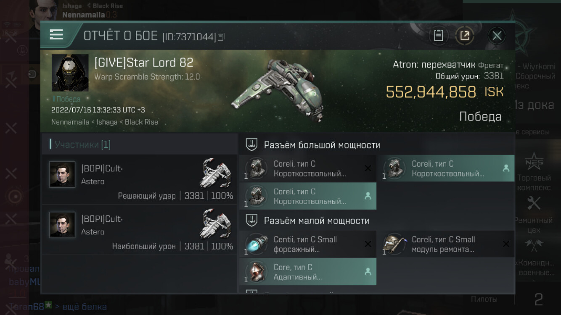Open Star Lord 82's pilot portrait
The width and height of the screenshot is (561, 315).
click(x=70, y=73)
